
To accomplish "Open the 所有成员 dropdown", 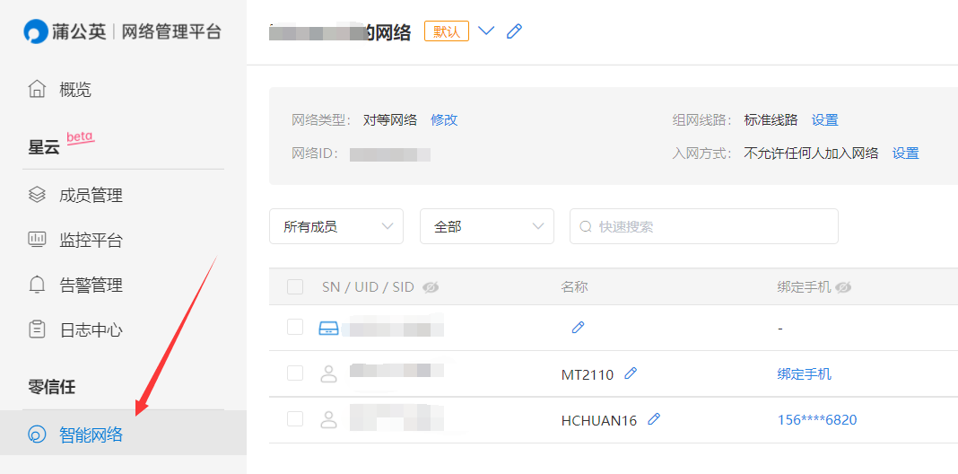I will [x=336, y=226].
